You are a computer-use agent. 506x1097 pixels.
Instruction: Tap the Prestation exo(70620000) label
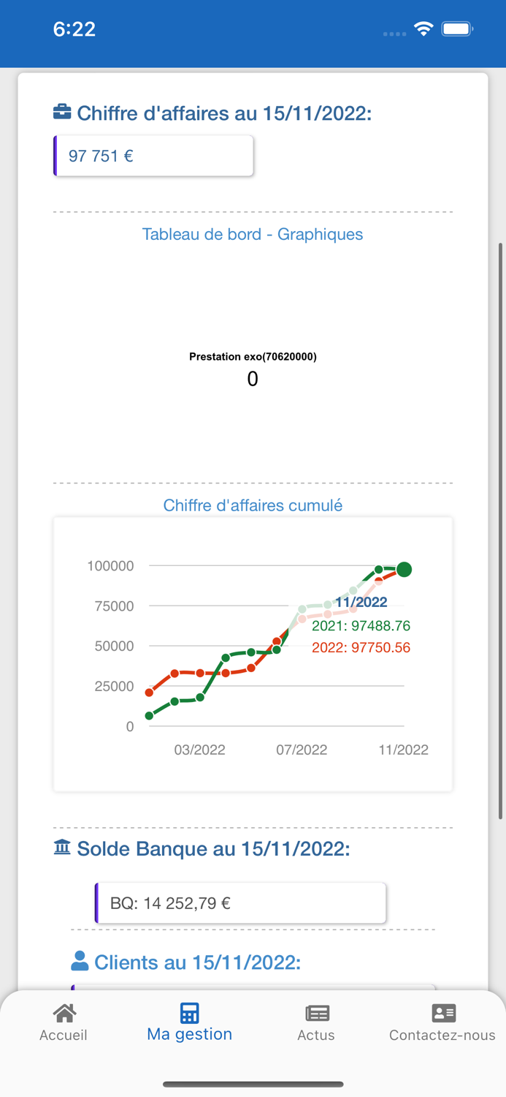click(253, 357)
